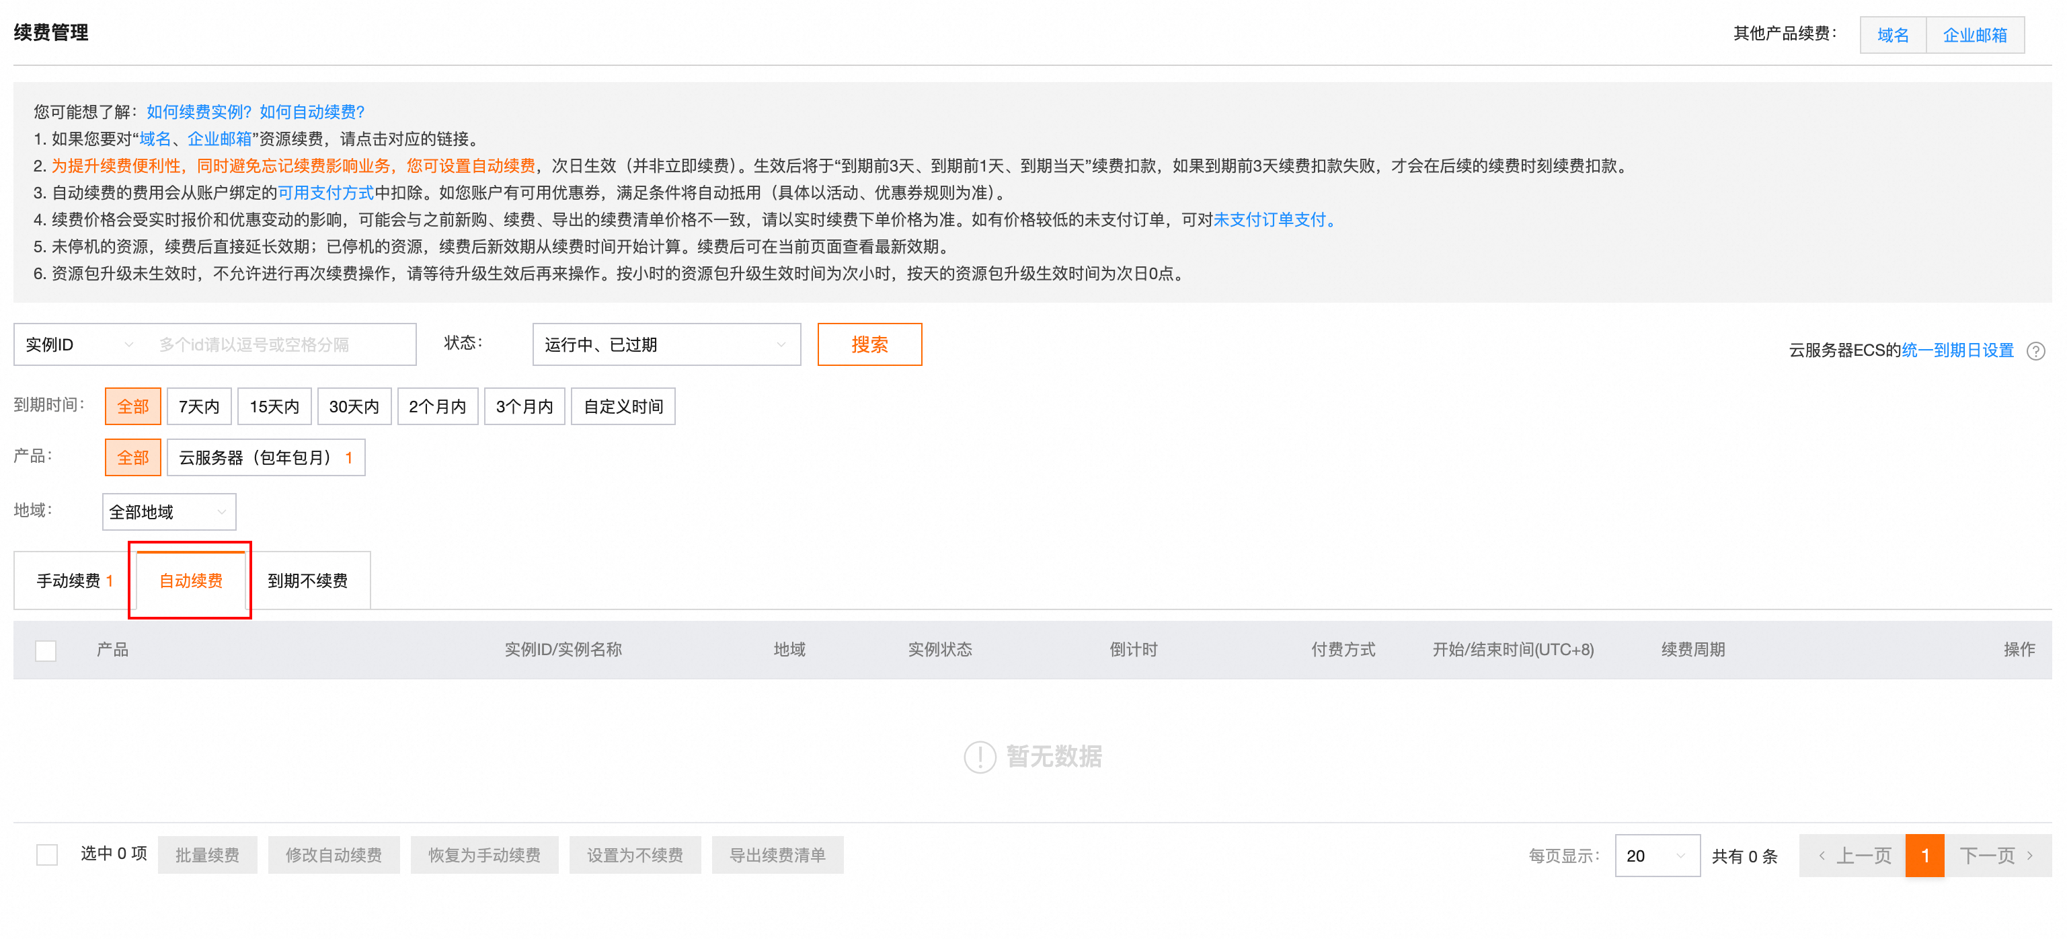The image size is (2067, 939).
Task: Filter expiry time by 7天内
Action: [x=199, y=406]
